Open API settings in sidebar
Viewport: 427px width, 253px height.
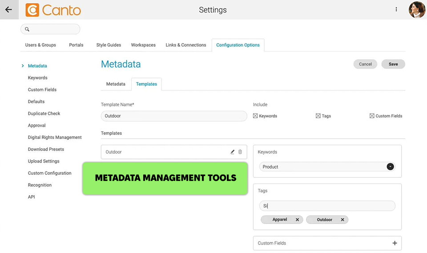click(31, 197)
